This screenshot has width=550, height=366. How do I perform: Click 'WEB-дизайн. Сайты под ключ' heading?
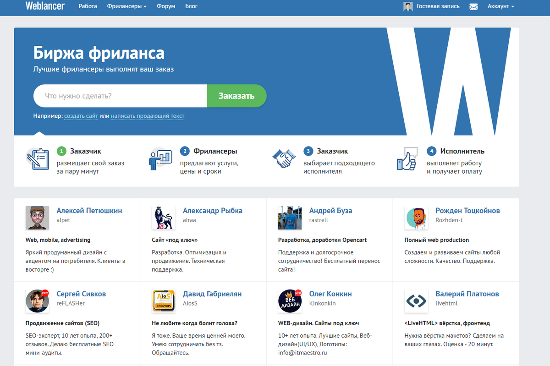click(x=319, y=323)
